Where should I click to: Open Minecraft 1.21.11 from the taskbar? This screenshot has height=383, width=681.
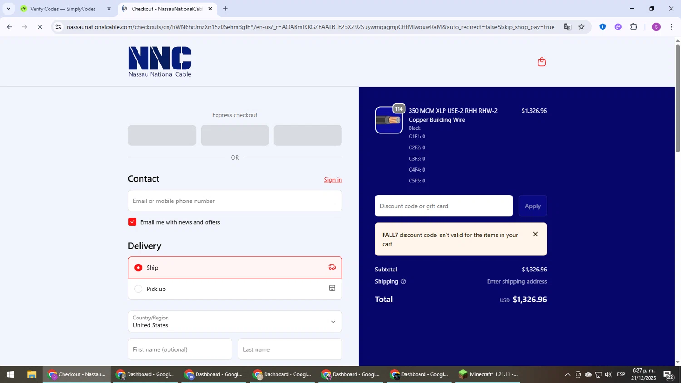[488, 374]
